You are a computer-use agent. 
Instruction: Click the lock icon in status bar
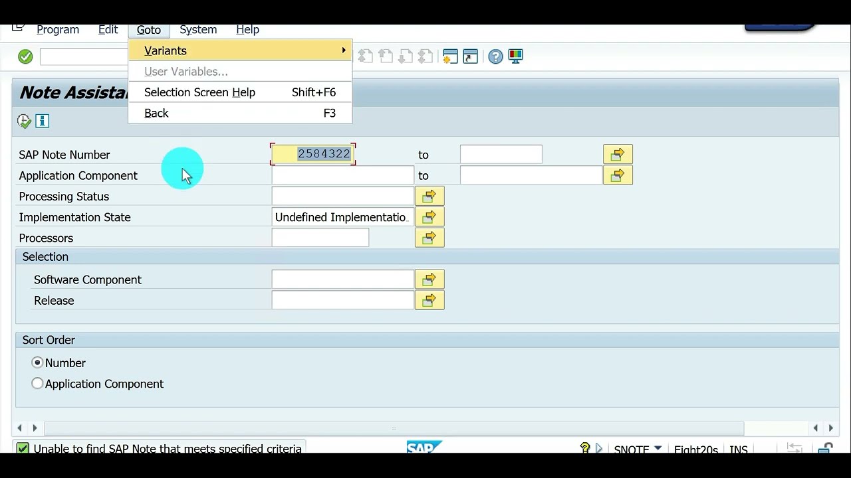click(x=825, y=449)
